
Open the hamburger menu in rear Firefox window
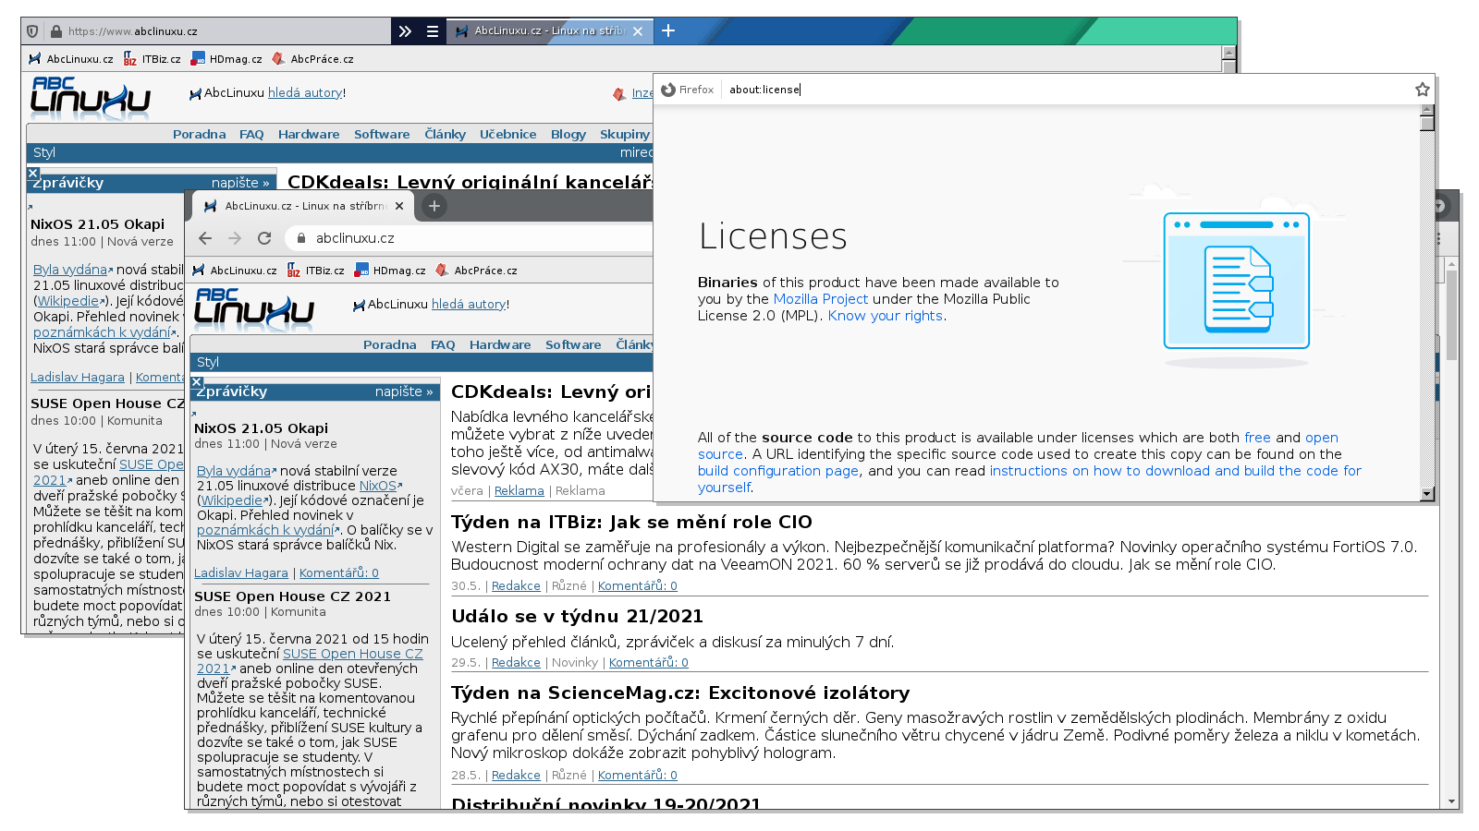pyautogui.click(x=432, y=31)
